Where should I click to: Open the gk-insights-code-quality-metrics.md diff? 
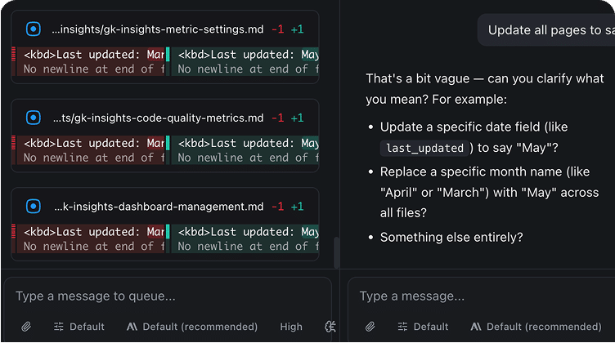[x=159, y=118]
